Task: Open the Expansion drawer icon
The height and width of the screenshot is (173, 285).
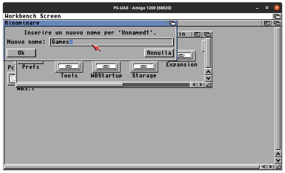Action: tap(186, 56)
